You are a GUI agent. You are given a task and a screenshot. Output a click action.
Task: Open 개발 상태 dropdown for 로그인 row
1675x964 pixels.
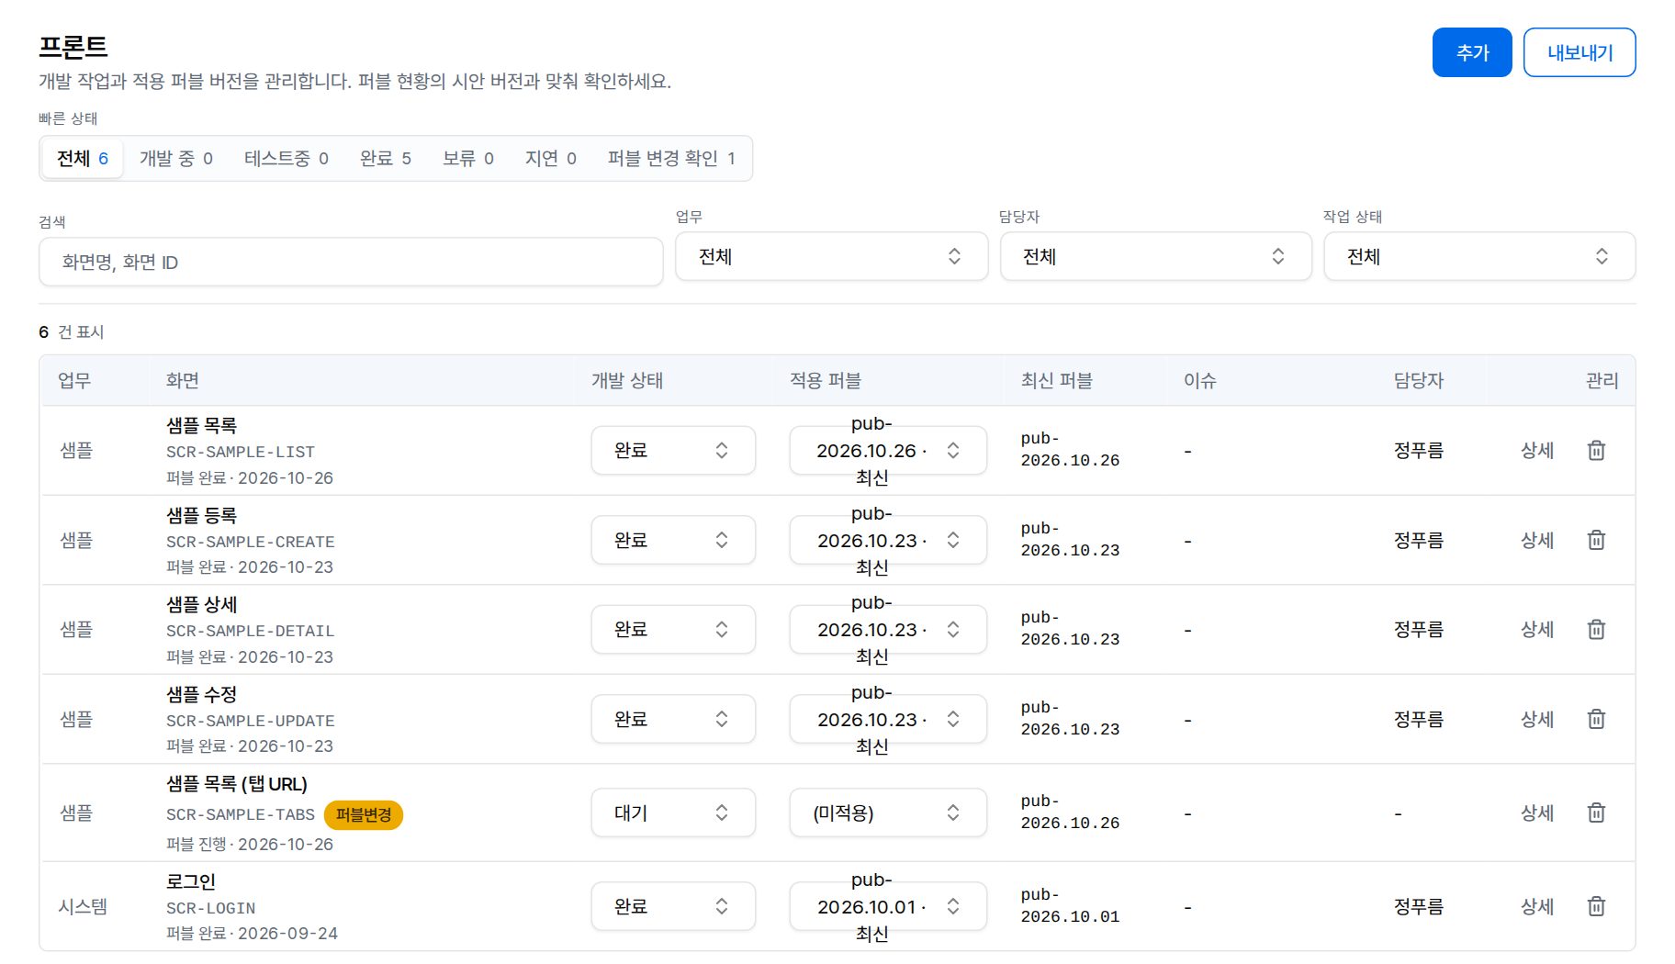(673, 906)
